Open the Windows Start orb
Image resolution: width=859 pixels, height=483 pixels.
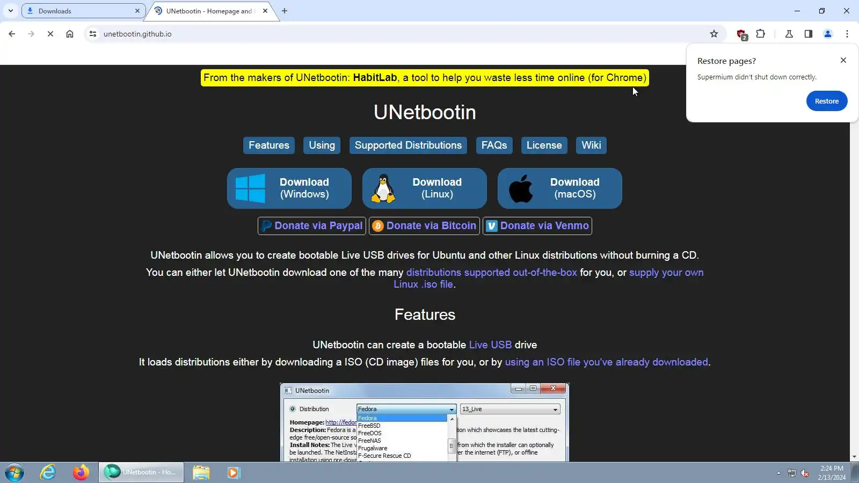coord(14,473)
